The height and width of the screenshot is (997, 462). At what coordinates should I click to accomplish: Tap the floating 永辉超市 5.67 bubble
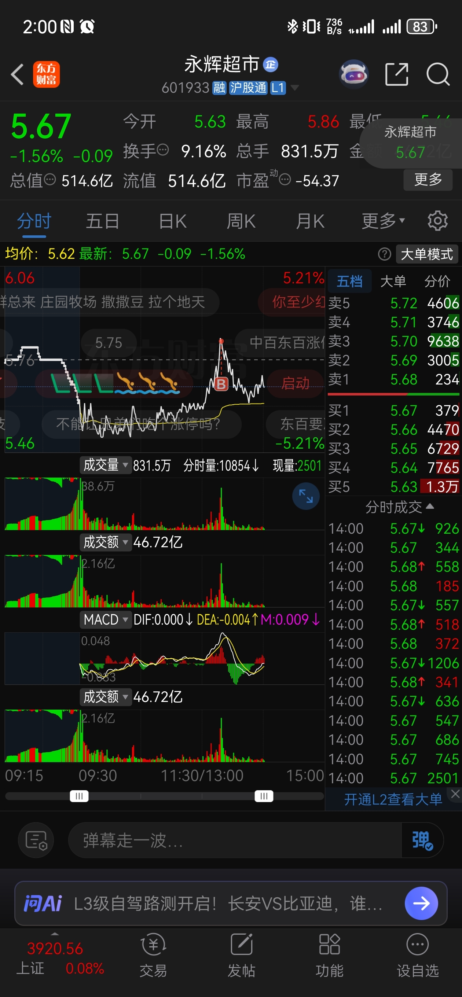click(411, 144)
